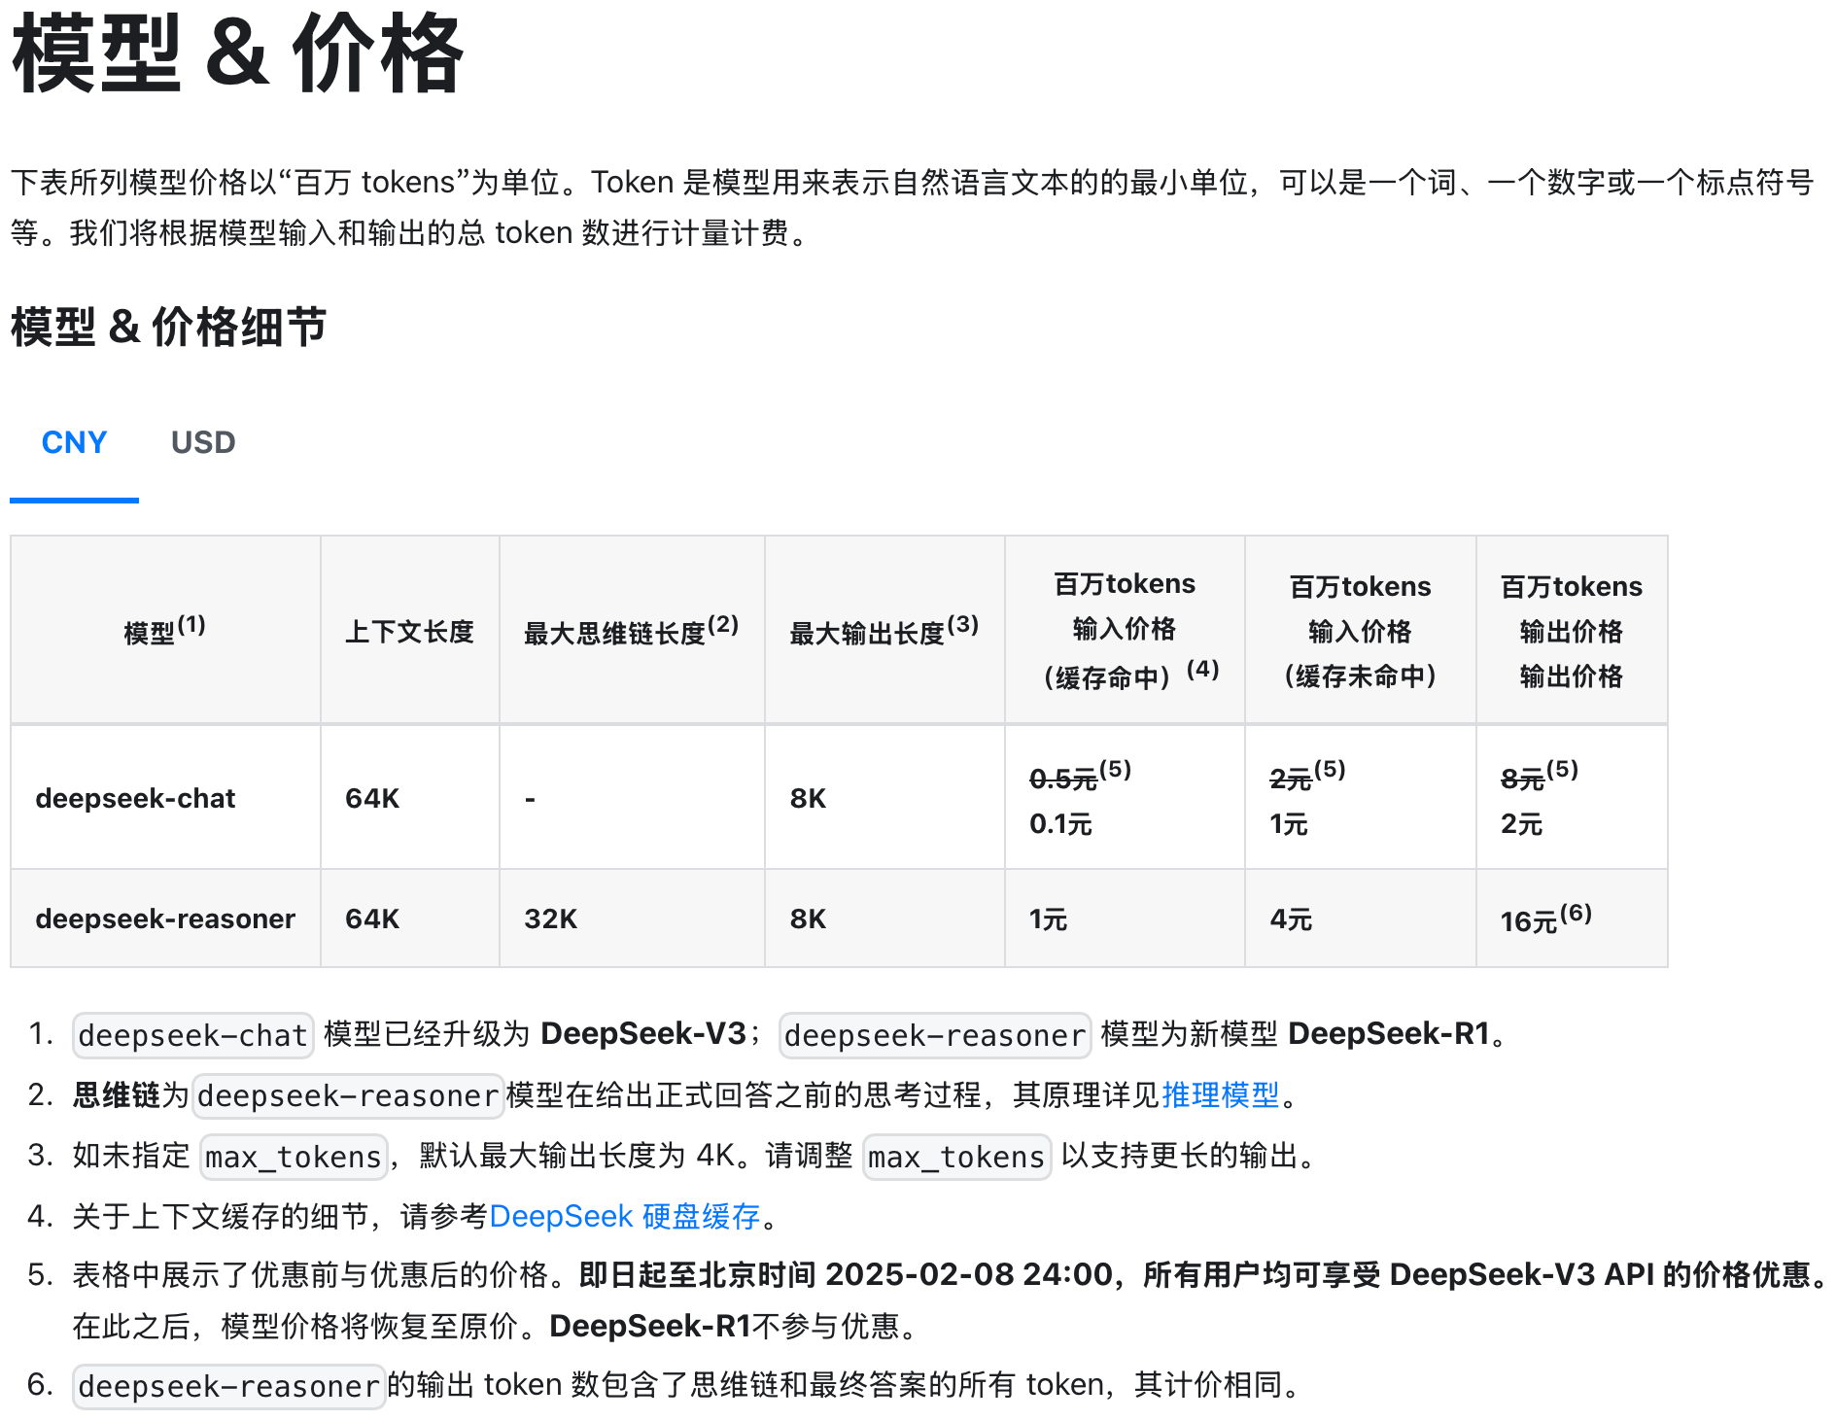This screenshot has width=1837, height=1421.
Task: Click the 上下文长度 column header
Action: (x=409, y=632)
